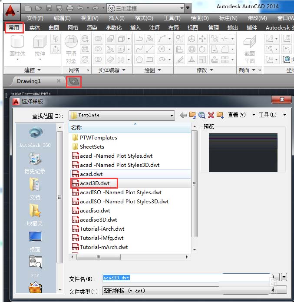Select the Cylinder (圆柱体) modeling tool
The image size is (294, 302).
pos(17,46)
